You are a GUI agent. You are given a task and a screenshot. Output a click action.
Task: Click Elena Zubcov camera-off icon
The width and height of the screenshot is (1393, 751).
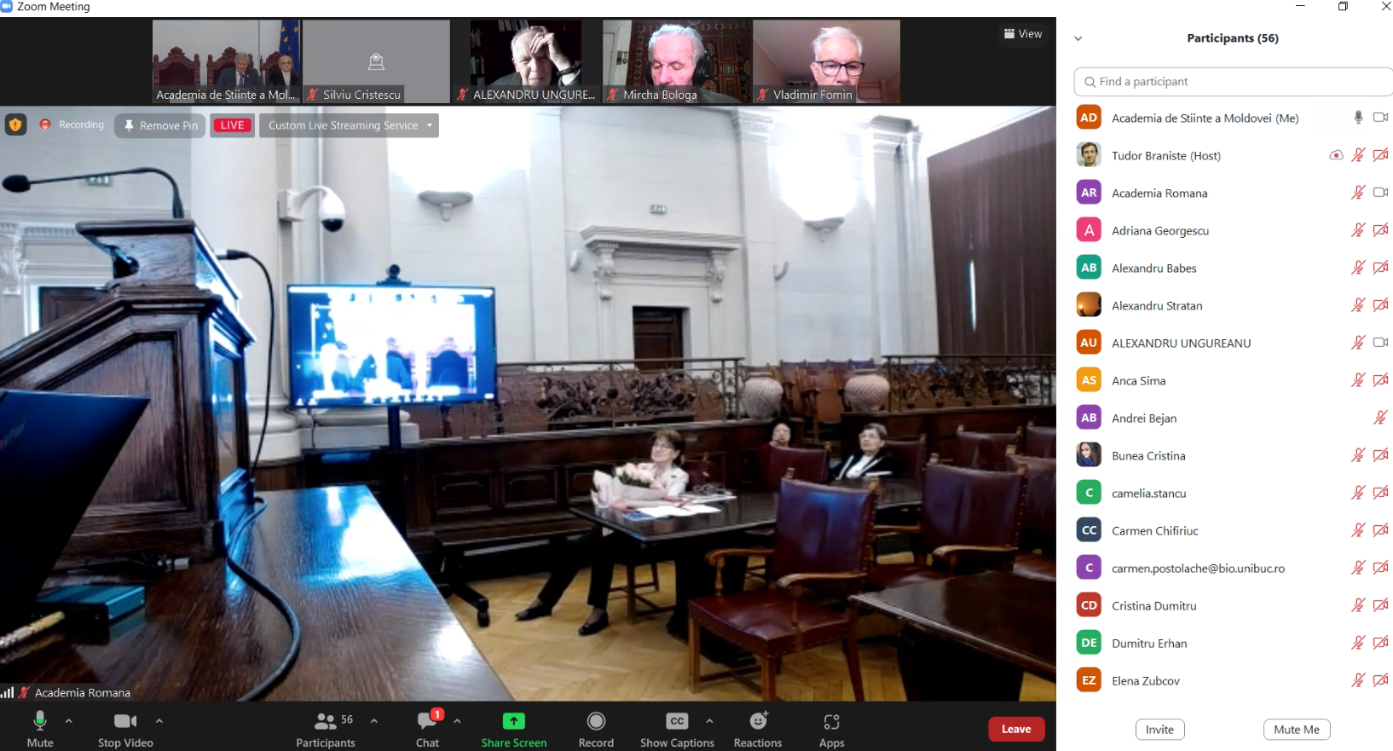click(x=1381, y=680)
